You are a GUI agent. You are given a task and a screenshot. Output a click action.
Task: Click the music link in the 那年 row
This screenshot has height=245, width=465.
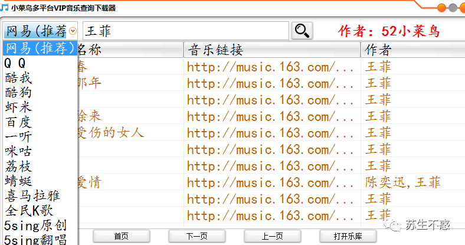click(270, 83)
